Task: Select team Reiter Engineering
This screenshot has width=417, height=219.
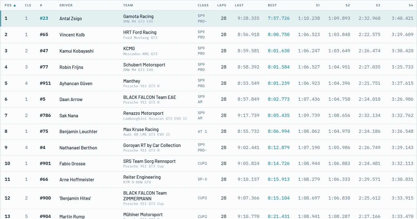Action: tap(142, 177)
